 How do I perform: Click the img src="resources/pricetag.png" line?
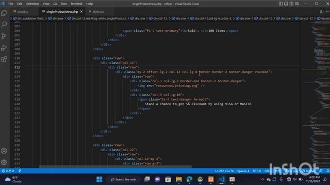[171, 86]
